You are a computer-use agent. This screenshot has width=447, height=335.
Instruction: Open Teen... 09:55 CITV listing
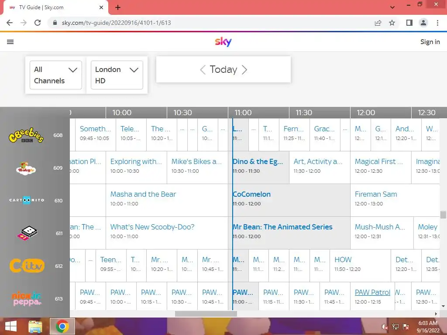[x=111, y=266]
